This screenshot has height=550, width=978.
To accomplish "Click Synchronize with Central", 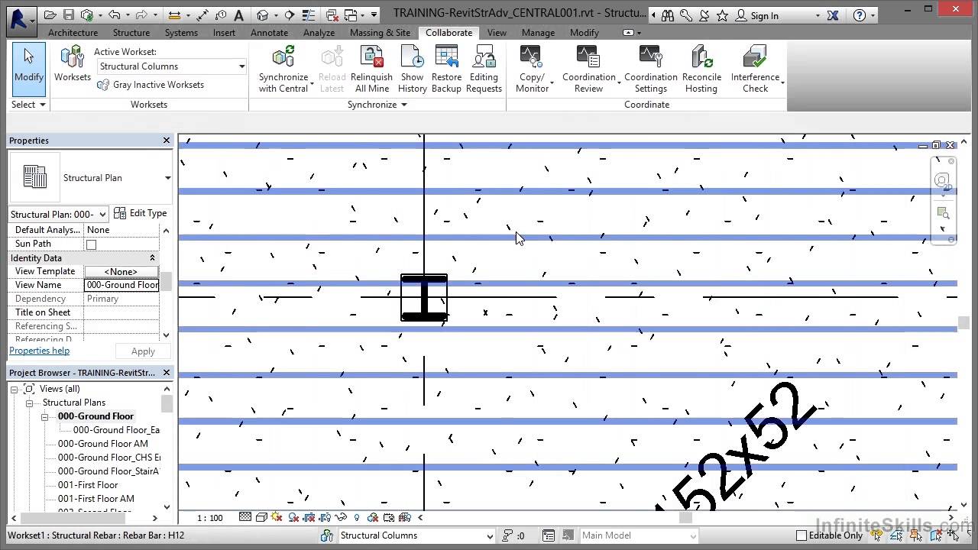I will 283,69.
